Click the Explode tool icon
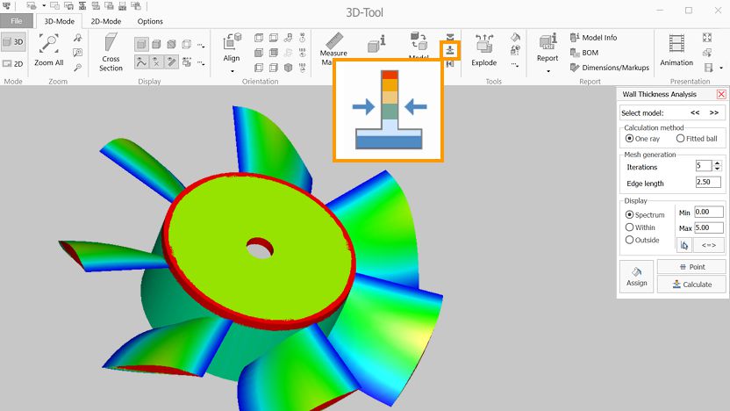The image size is (730, 411). [x=483, y=44]
